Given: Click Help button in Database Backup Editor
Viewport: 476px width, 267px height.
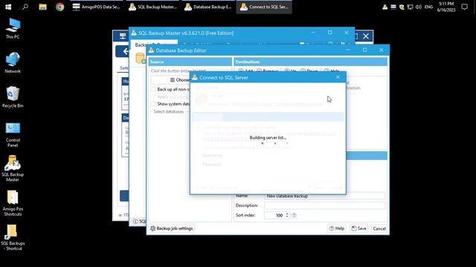Looking at the screenshot, I should tap(337, 228).
